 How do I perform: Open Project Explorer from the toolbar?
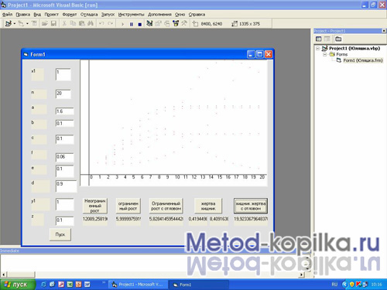[149, 24]
